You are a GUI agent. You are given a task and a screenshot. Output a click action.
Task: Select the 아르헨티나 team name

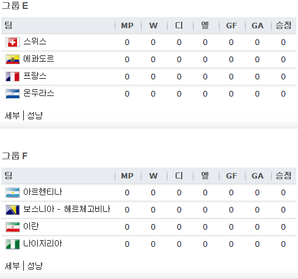pyautogui.click(x=43, y=192)
